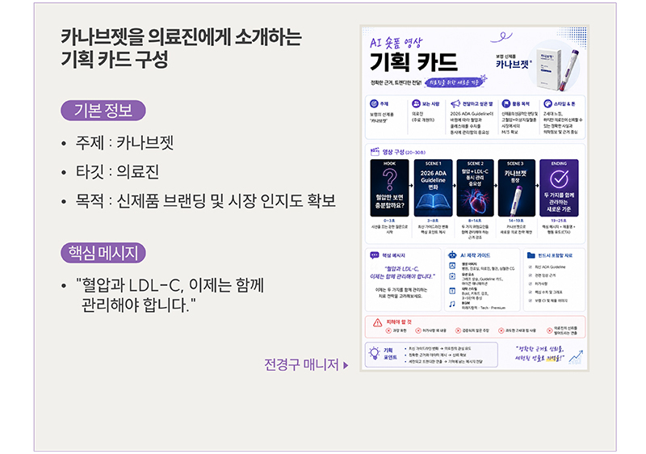This screenshot has height=454, width=646.
Task: Click the 영상 구성 (20~30초) label
Action: coord(404,152)
